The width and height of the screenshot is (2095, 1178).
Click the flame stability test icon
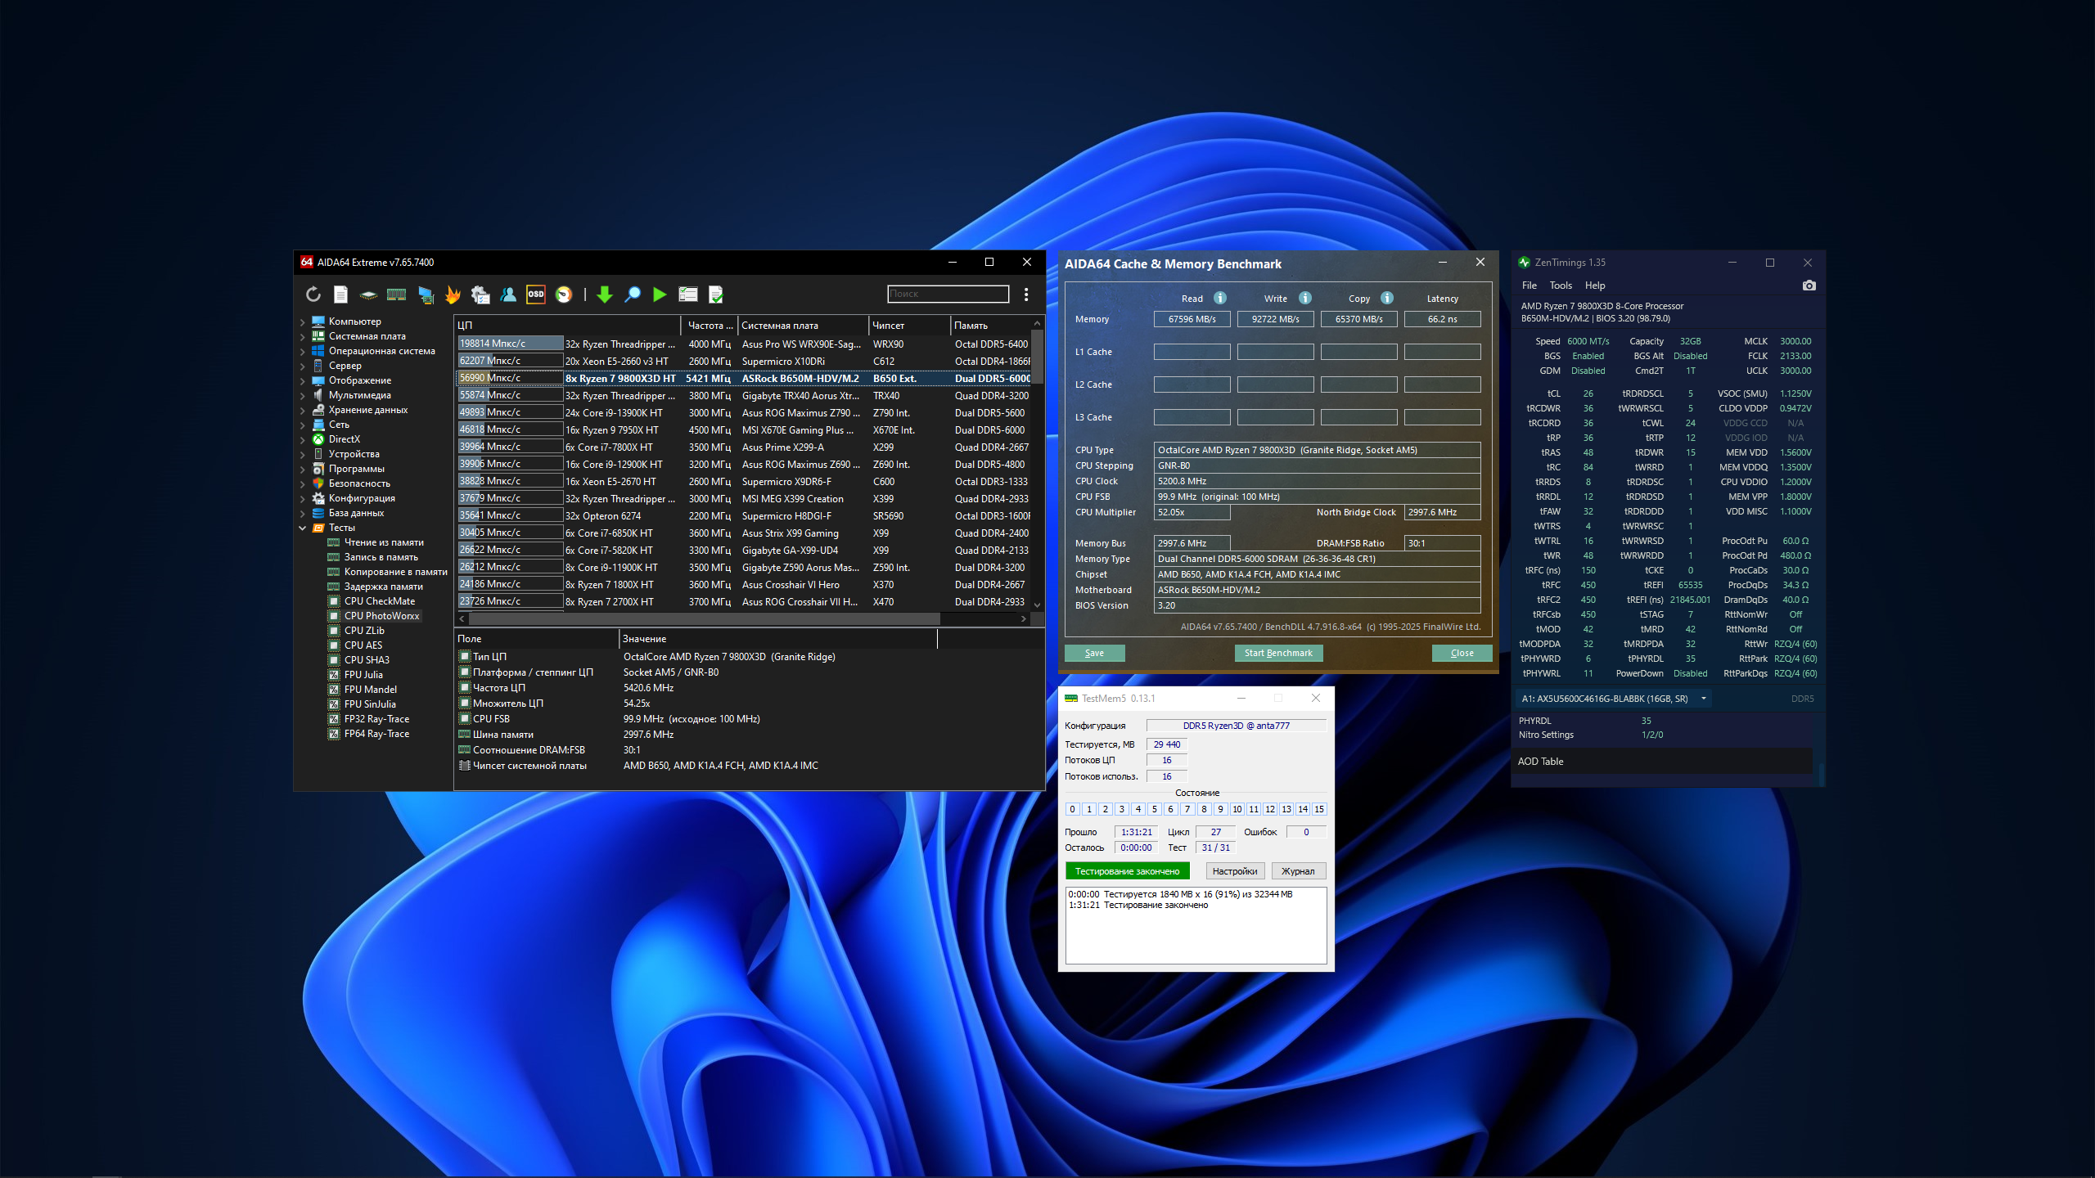[453, 294]
